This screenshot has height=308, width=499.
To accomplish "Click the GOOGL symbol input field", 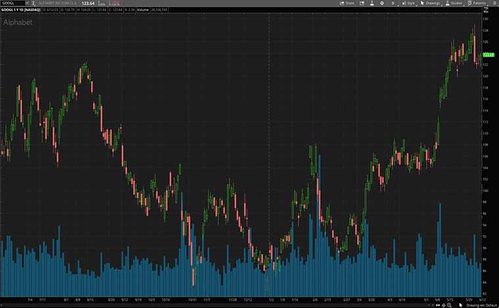I will (12, 3).
